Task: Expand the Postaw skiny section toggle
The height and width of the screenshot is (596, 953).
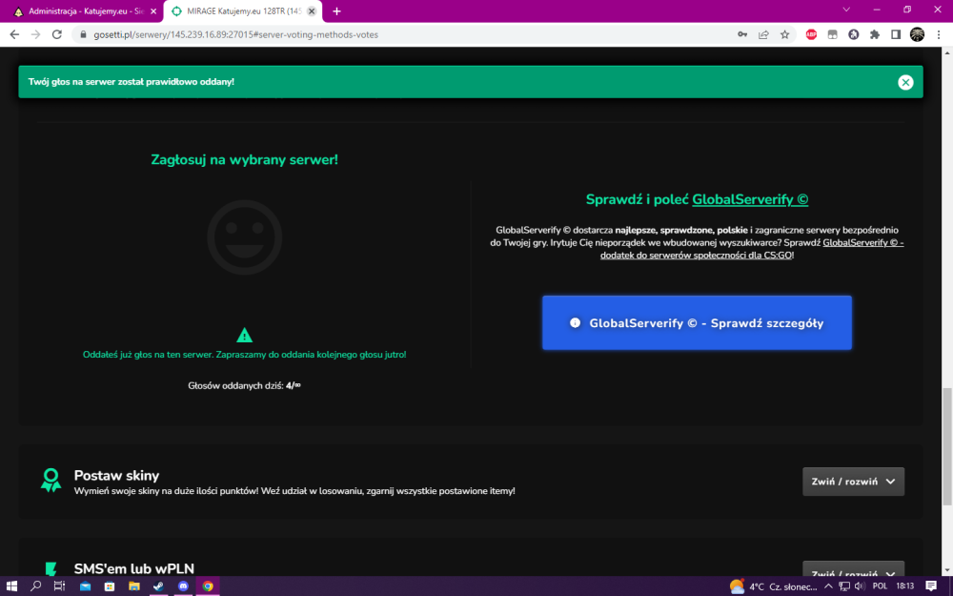Action: coord(853,482)
